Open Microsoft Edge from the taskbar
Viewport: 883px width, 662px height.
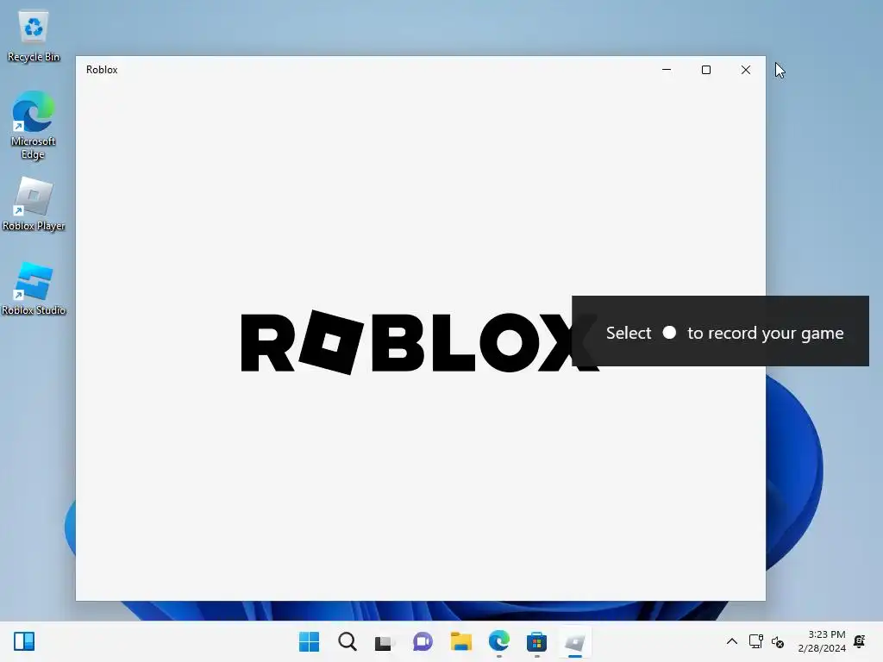pyautogui.click(x=499, y=641)
